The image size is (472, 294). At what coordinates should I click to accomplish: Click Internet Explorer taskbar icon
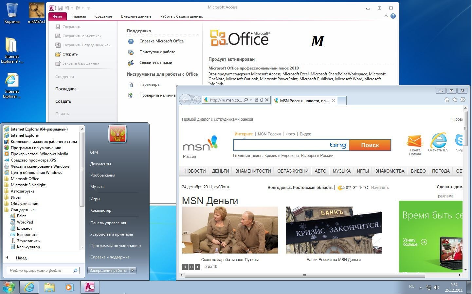click(x=29, y=287)
